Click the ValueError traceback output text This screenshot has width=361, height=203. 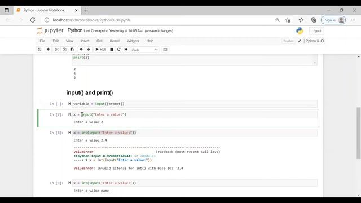click(x=147, y=158)
